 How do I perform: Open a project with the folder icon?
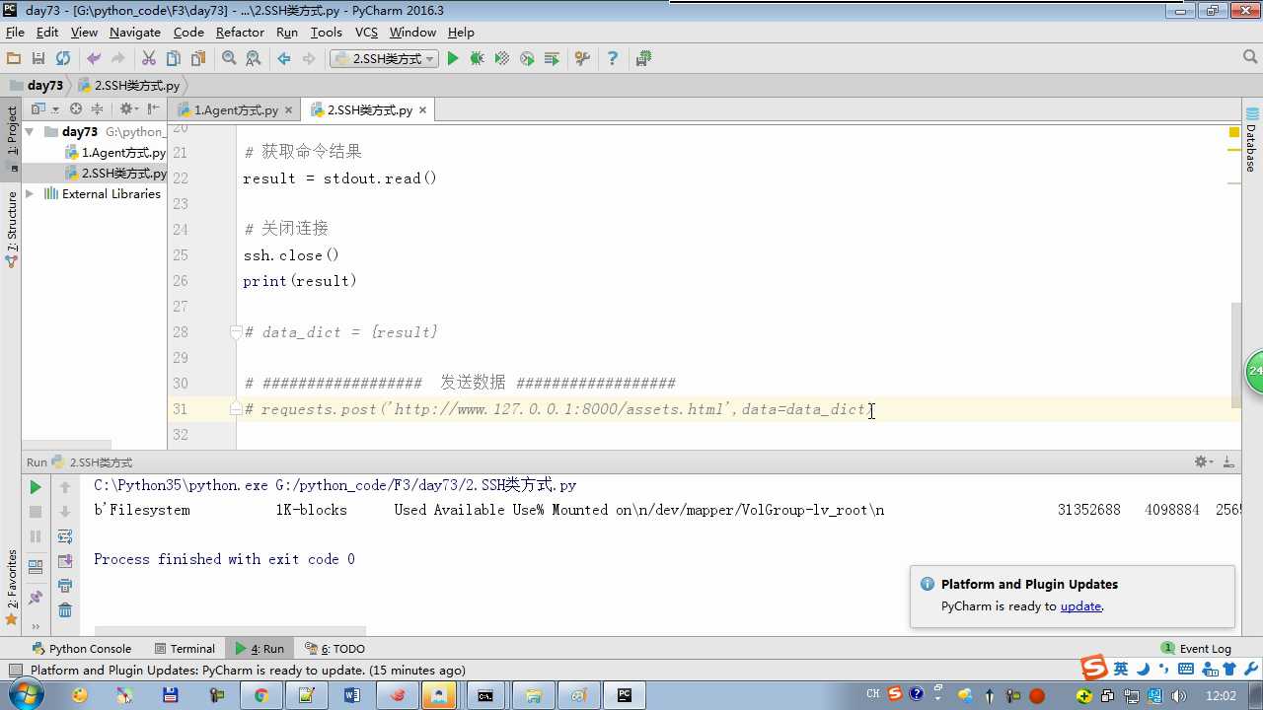(x=14, y=59)
